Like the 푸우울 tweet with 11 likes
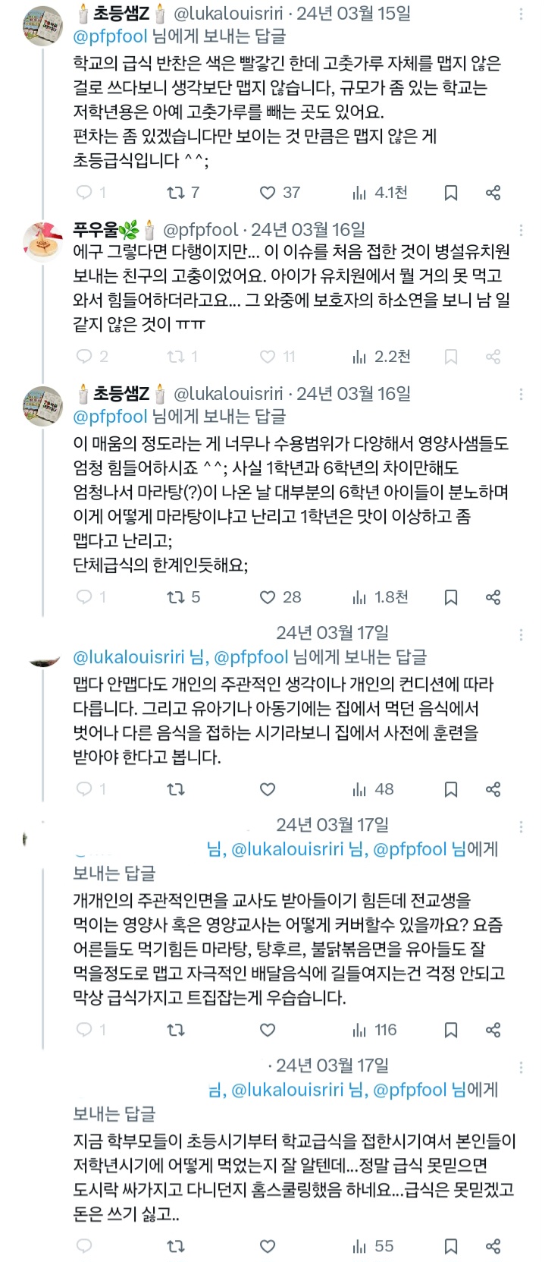 268,357
